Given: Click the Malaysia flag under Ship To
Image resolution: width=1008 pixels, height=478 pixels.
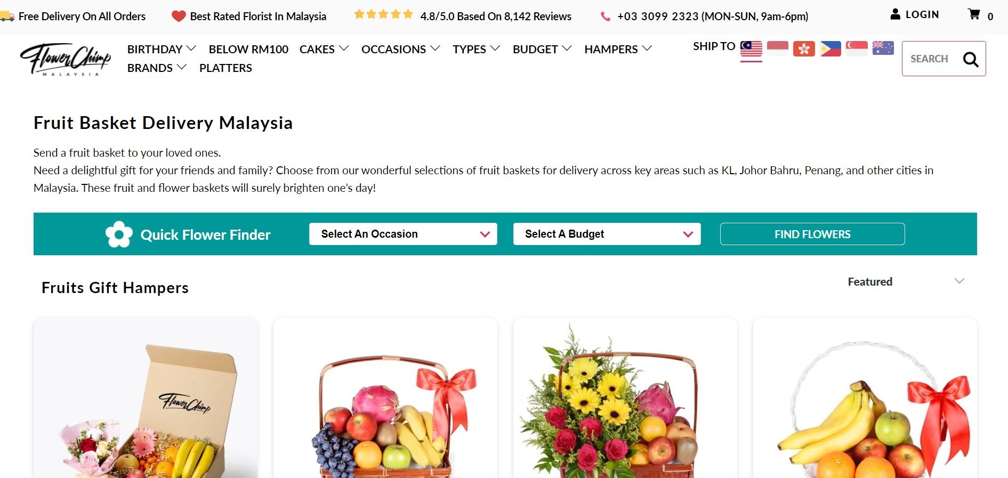Looking at the screenshot, I should (751, 48).
